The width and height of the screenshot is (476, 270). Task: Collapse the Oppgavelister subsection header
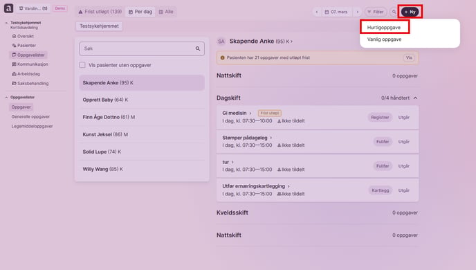(20, 97)
